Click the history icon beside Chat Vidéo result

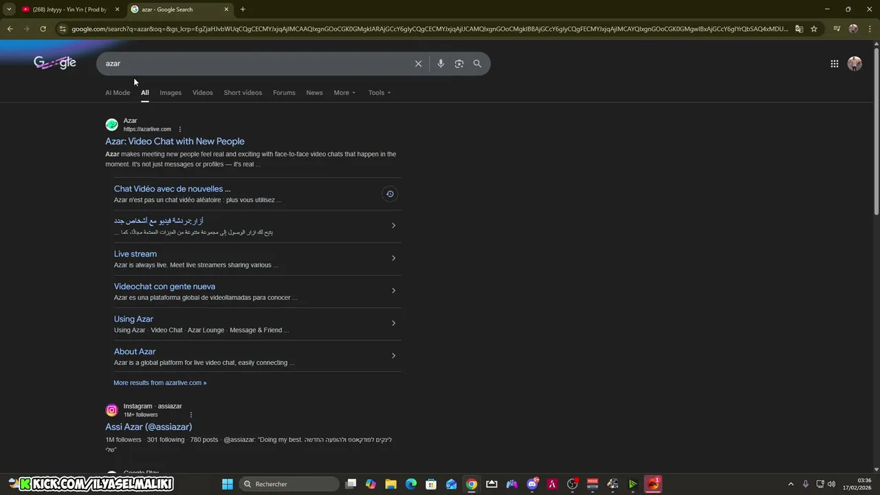click(x=390, y=194)
